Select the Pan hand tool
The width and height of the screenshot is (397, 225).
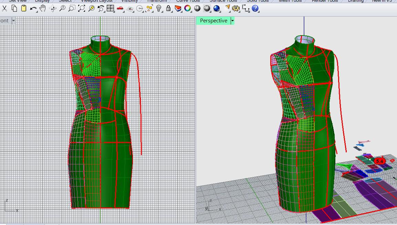(x=43, y=8)
